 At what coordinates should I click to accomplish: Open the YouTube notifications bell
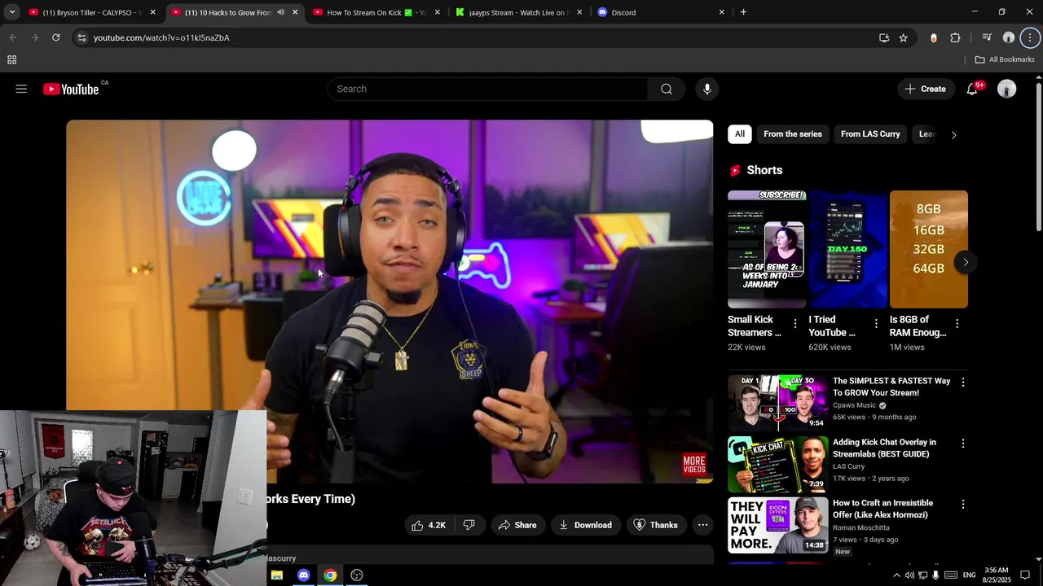[972, 89]
